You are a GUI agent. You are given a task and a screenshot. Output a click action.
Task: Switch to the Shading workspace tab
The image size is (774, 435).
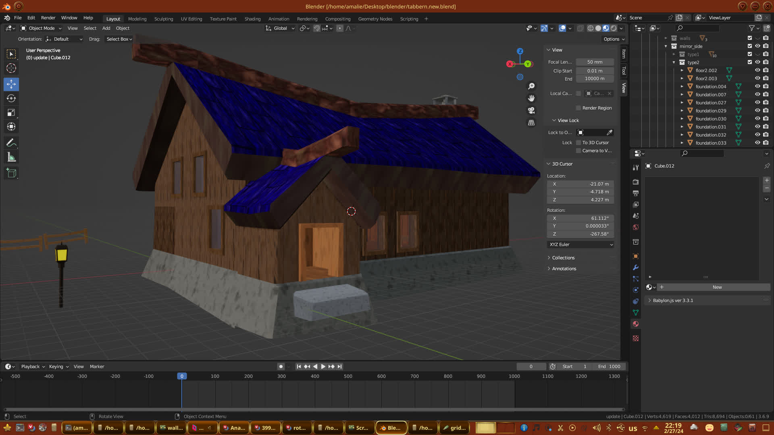[252, 19]
